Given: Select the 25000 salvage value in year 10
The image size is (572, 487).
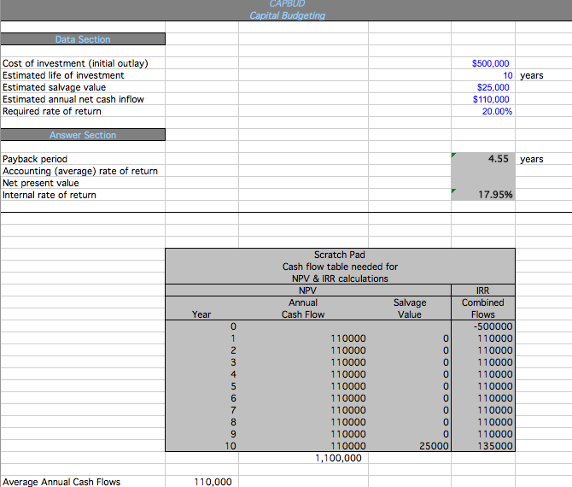Looking at the screenshot, I should [x=410, y=446].
